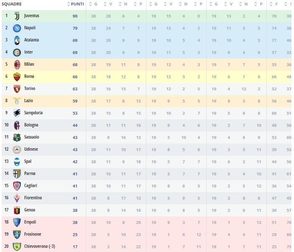Image resolution: width=294 pixels, height=252 pixels.
Task: Sort the table by PUNTI column
Action: pyautogui.click(x=76, y=4)
